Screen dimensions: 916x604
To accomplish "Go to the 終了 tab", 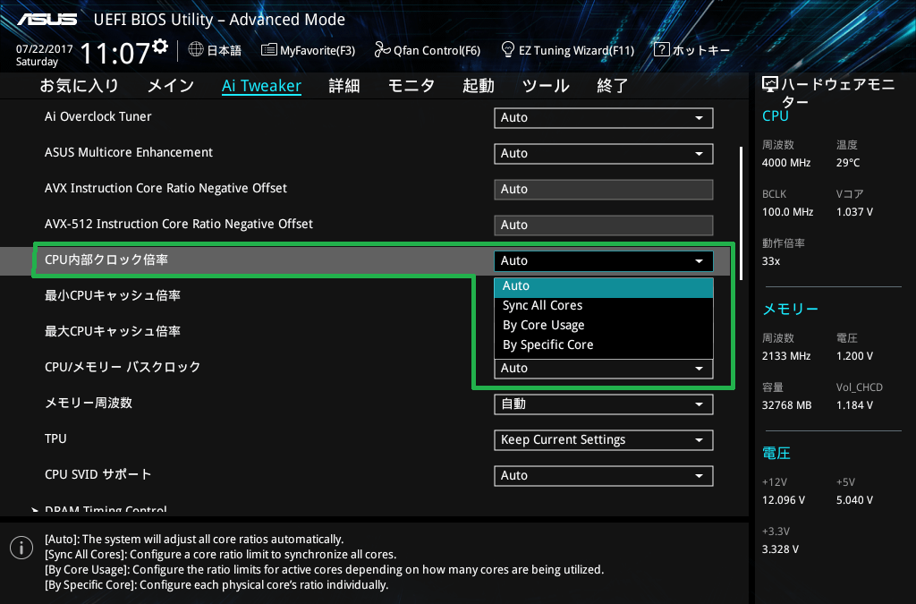I will pyautogui.click(x=612, y=86).
